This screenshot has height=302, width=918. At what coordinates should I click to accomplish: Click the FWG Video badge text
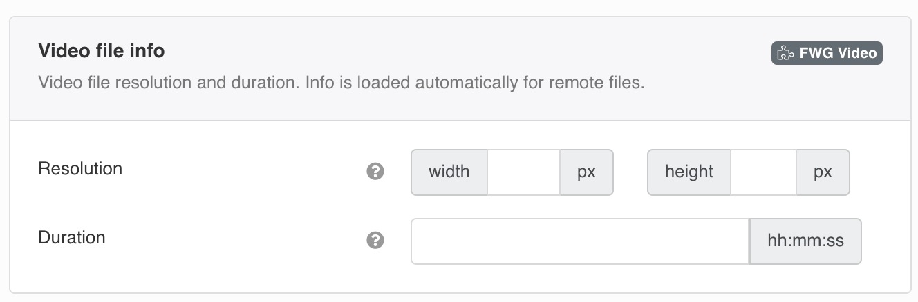(838, 53)
